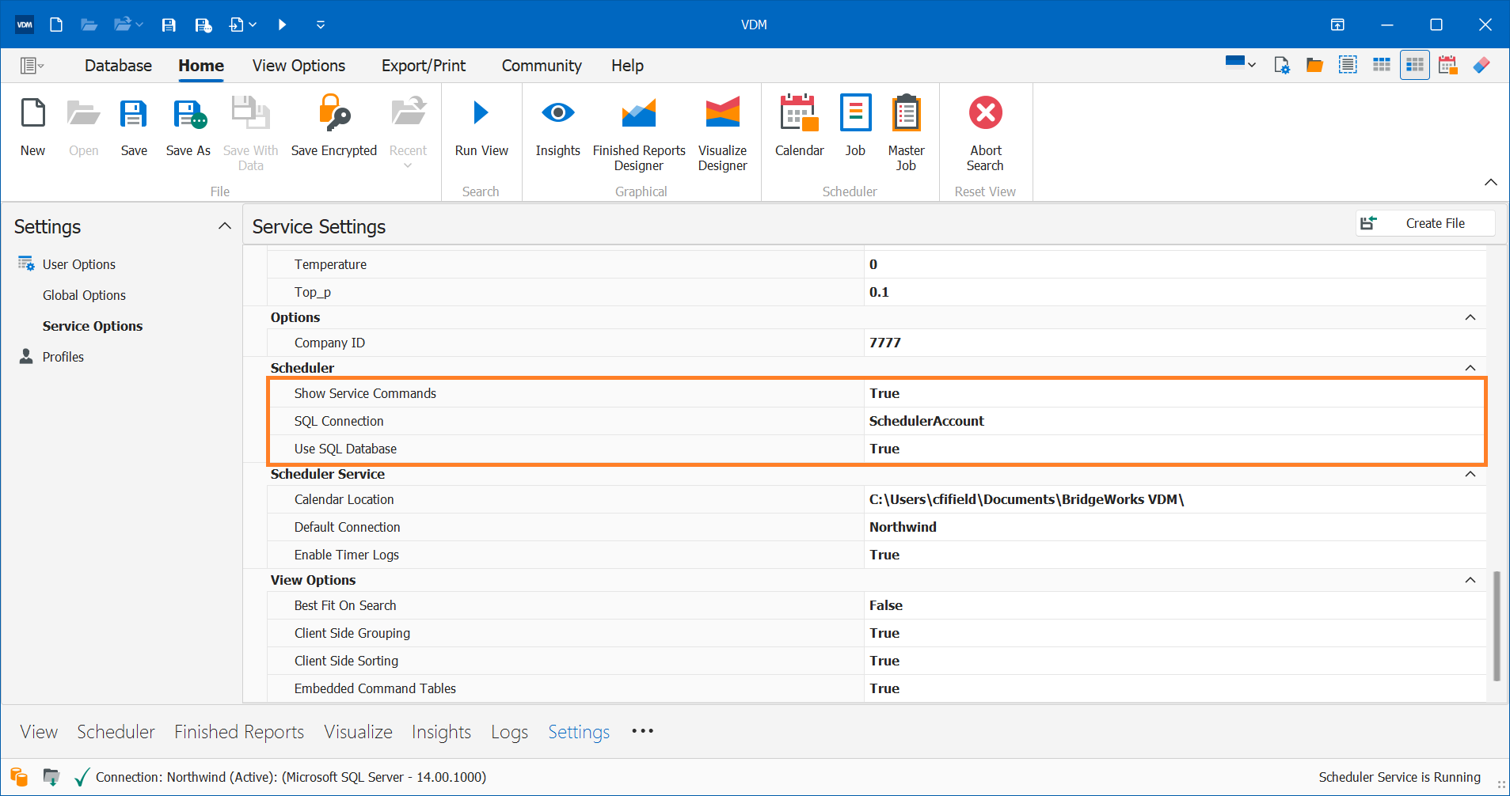Open the Export/Print ribbon tab

[424, 66]
